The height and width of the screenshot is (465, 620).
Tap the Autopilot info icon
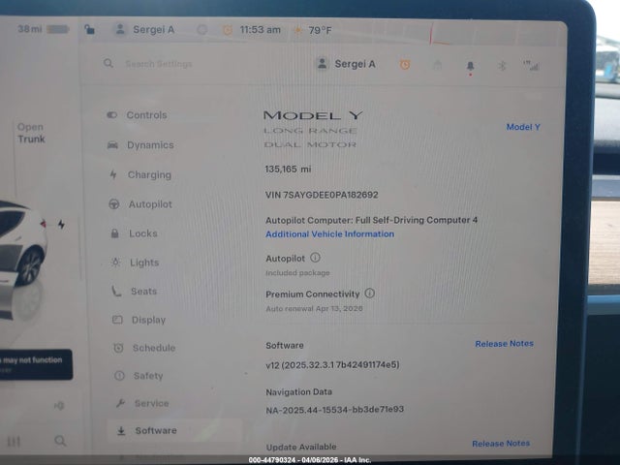click(315, 258)
